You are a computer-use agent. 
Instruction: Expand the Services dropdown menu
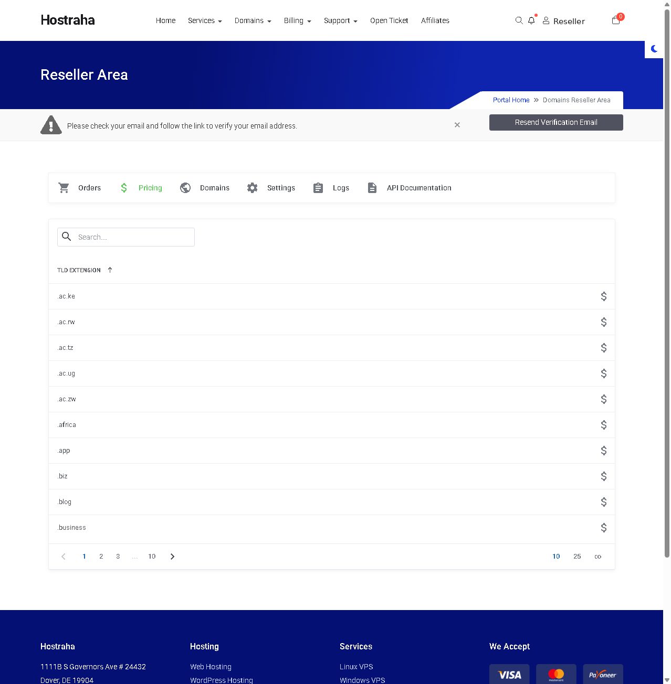point(205,20)
